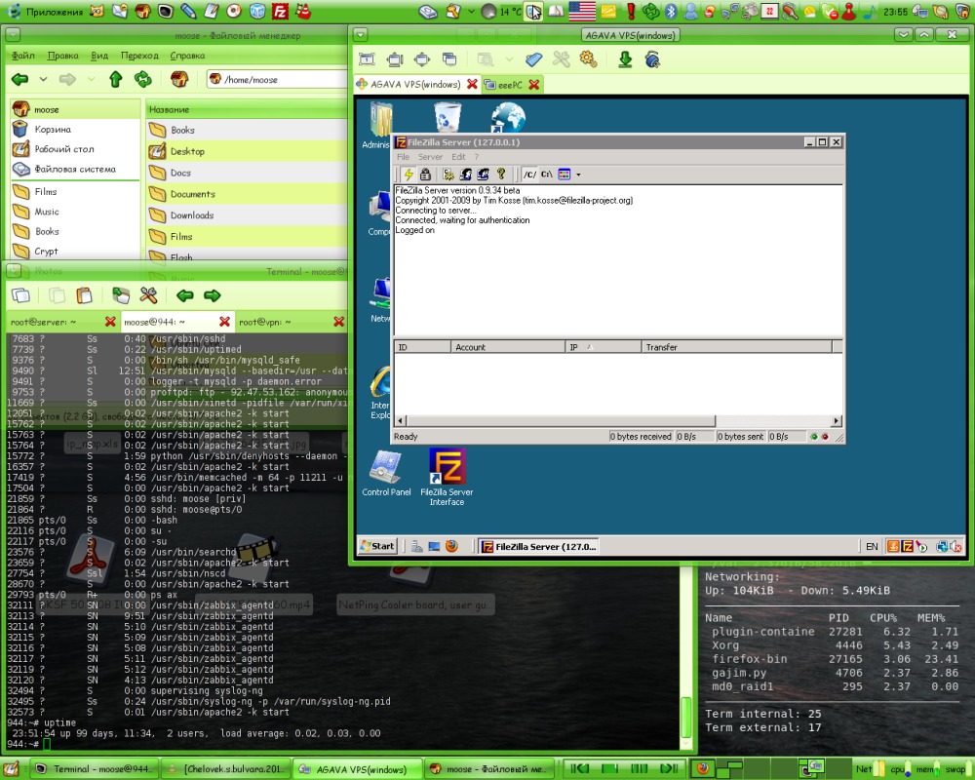Close the AGAVA VPS(windows) tab
The image size is (975, 780).
(472, 84)
